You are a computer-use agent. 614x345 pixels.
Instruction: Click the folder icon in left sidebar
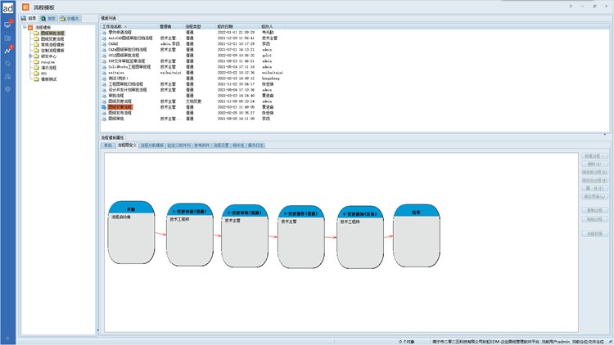point(7,38)
